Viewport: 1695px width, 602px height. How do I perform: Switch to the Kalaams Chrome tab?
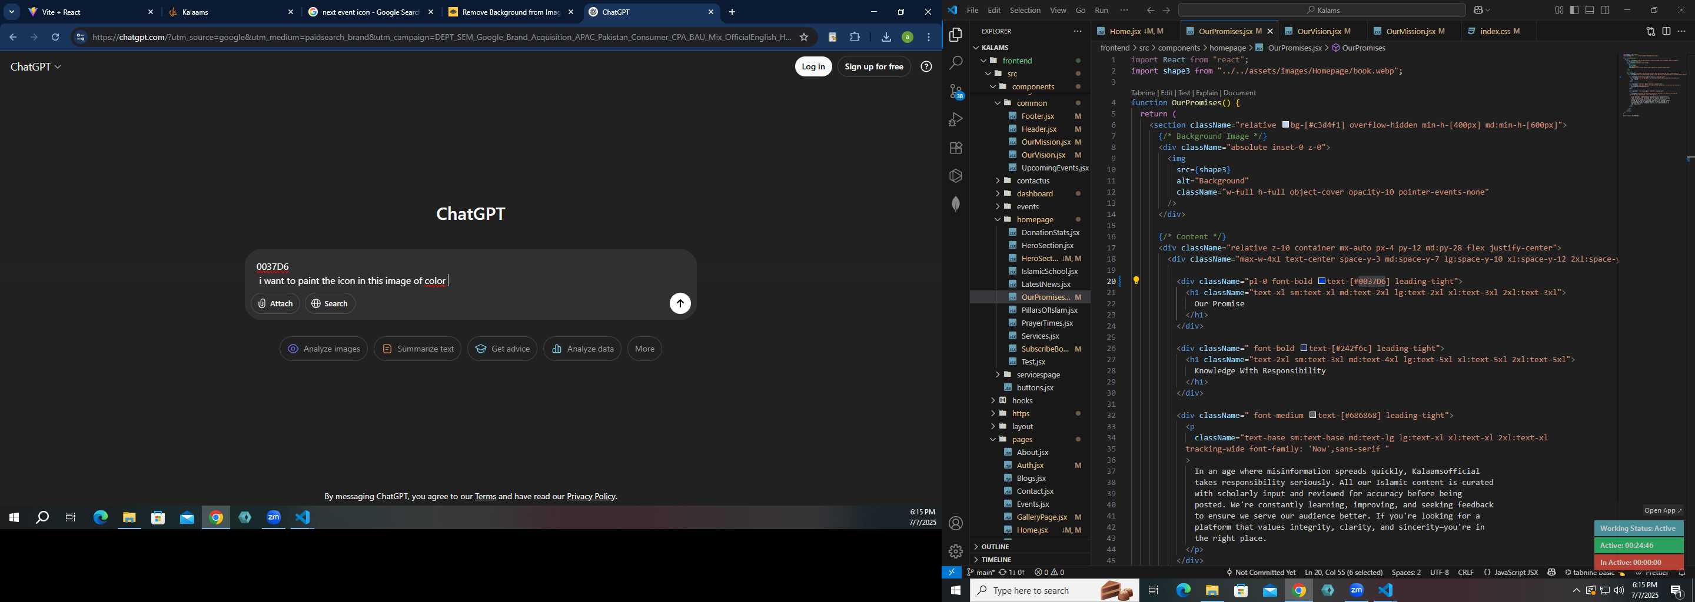[230, 12]
